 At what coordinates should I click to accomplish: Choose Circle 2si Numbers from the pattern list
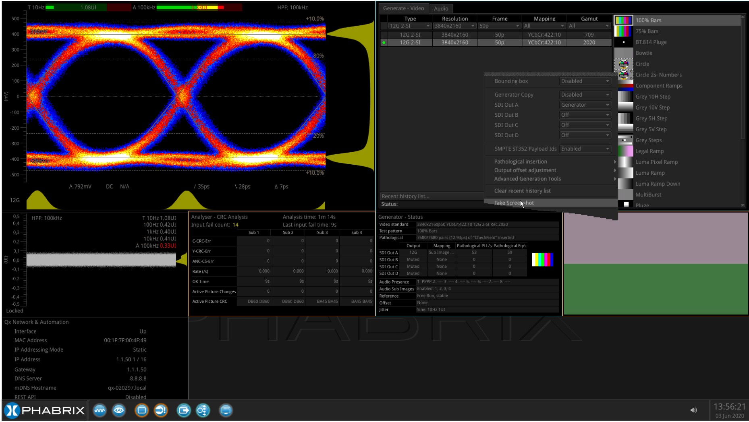[658, 75]
